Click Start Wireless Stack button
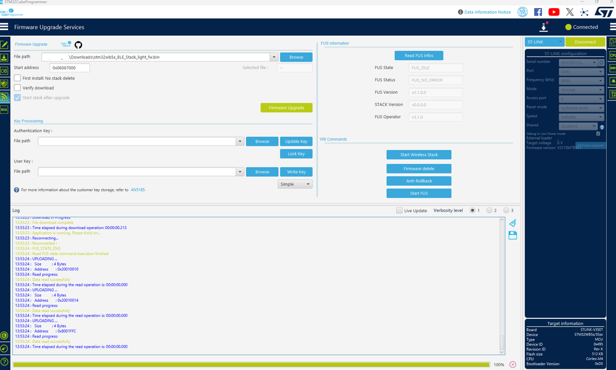616x370 pixels. [x=419, y=155]
